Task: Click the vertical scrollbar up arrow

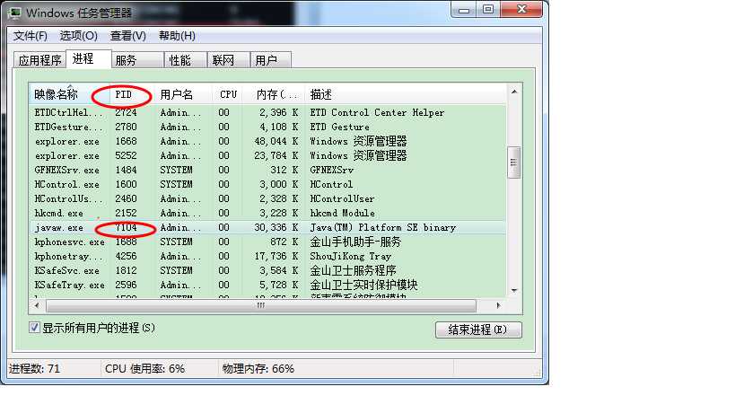Action: [x=514, y=92]
